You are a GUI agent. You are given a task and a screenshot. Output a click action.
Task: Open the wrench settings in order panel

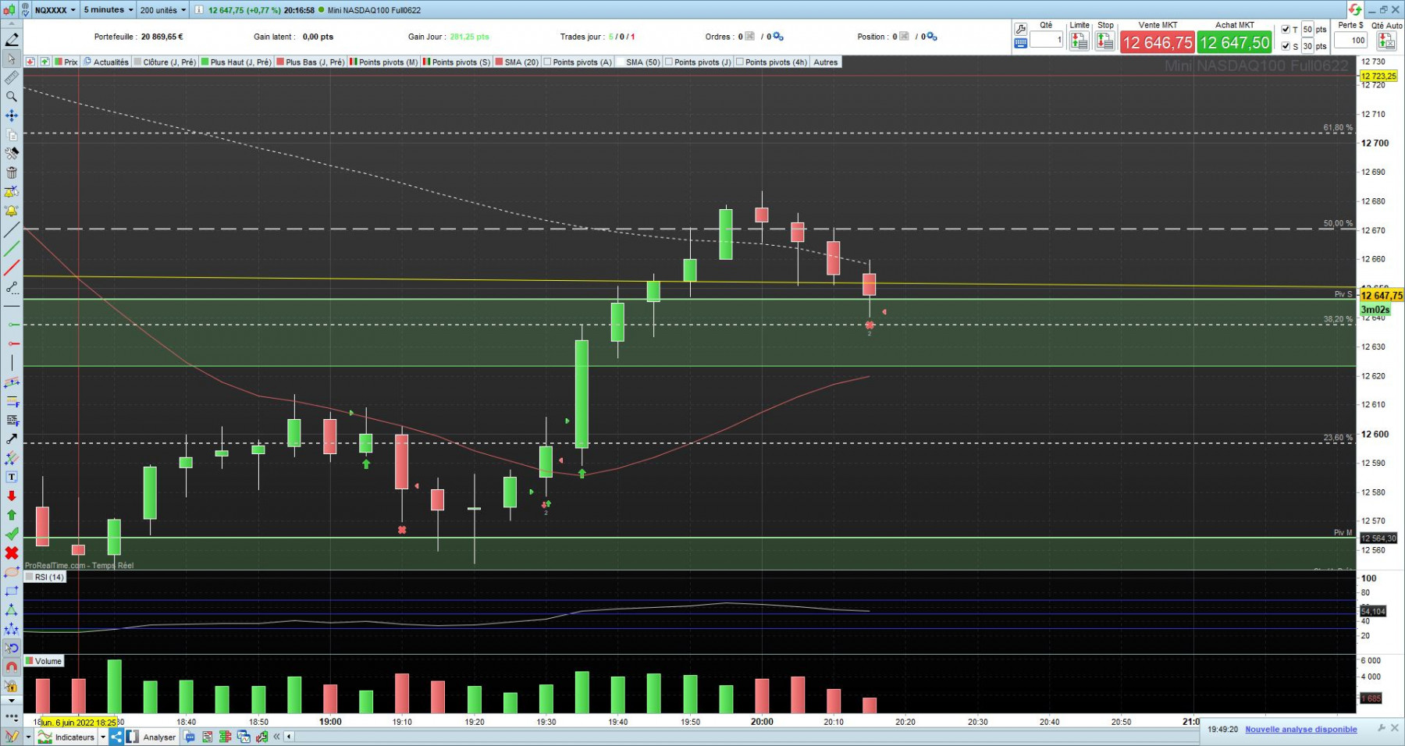coord(1020,29)
